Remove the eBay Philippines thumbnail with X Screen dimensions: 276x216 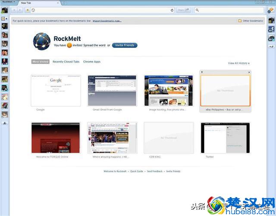click(249, 72)
